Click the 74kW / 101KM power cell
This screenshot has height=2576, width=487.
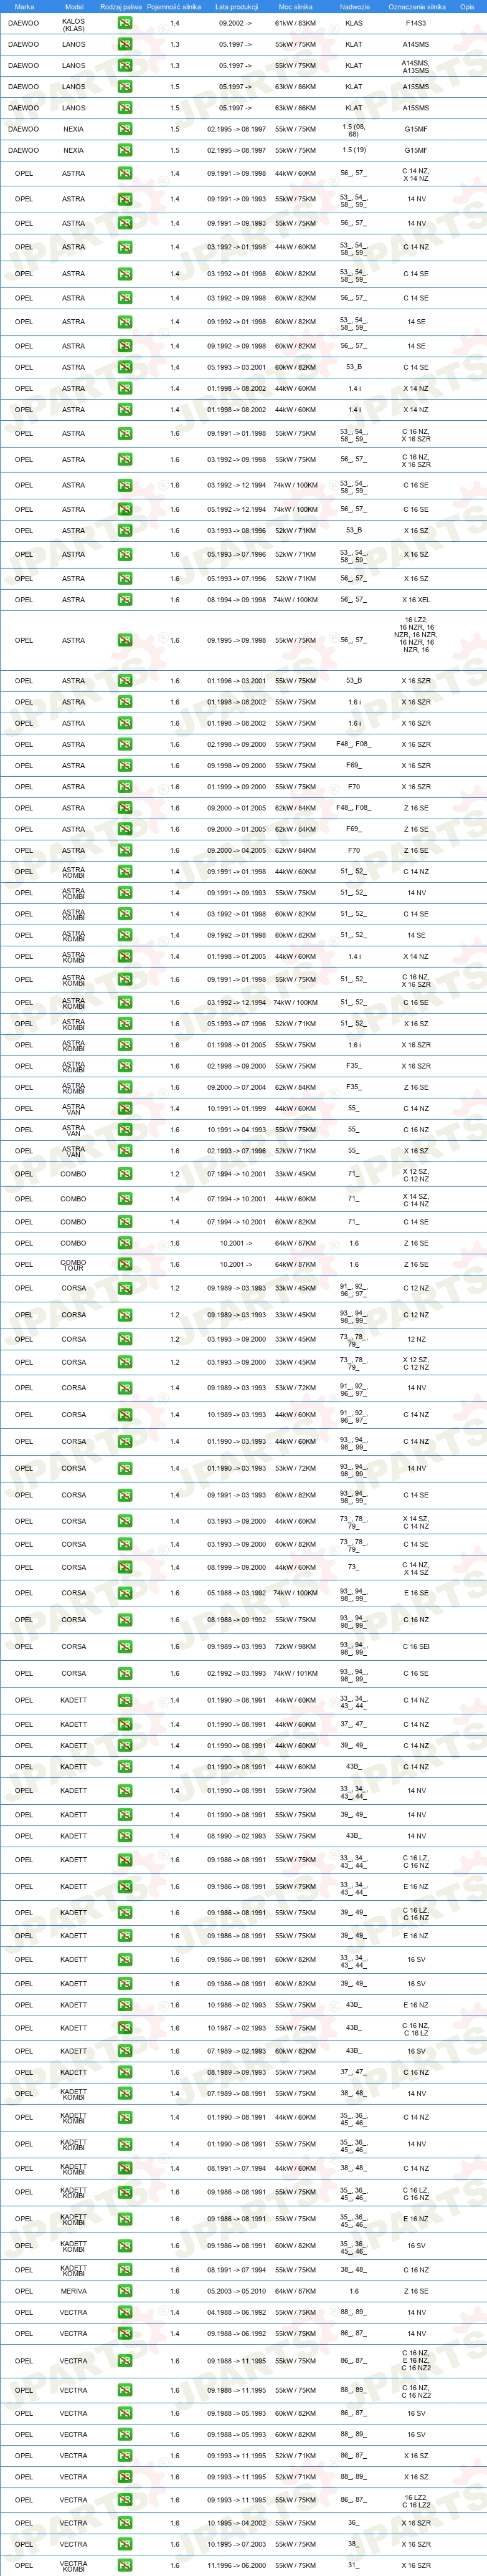[x=295, y=1673]
